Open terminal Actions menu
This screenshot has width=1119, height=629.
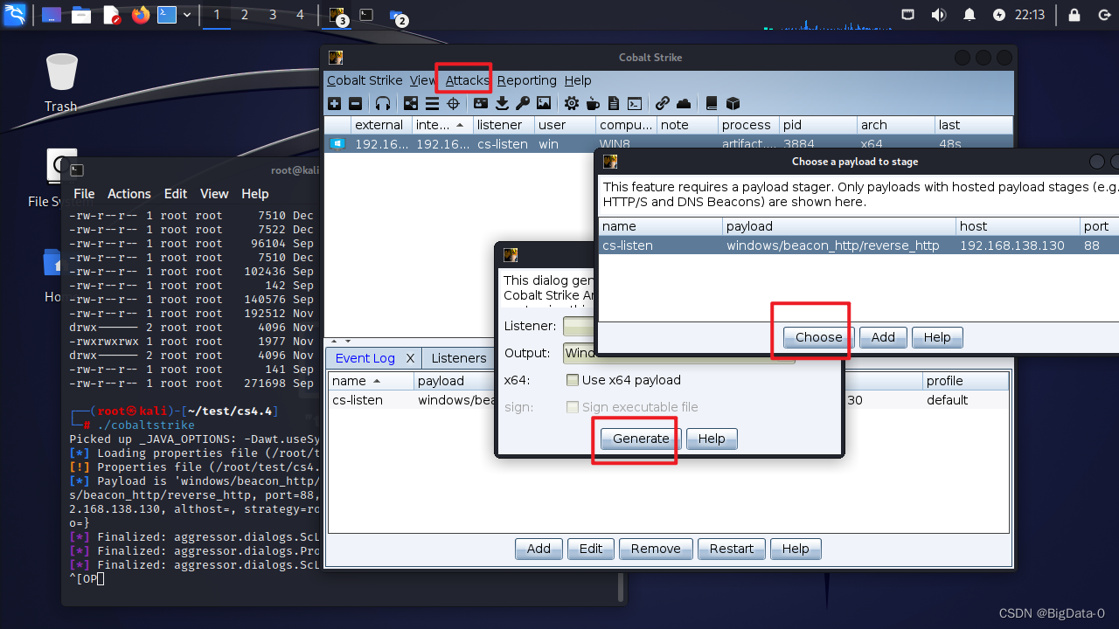129,194
